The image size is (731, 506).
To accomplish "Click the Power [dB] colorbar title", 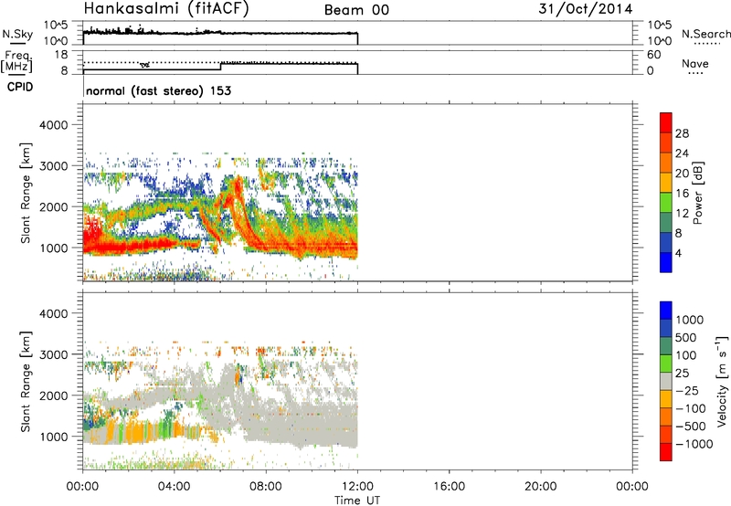I will tap(697, 193).
